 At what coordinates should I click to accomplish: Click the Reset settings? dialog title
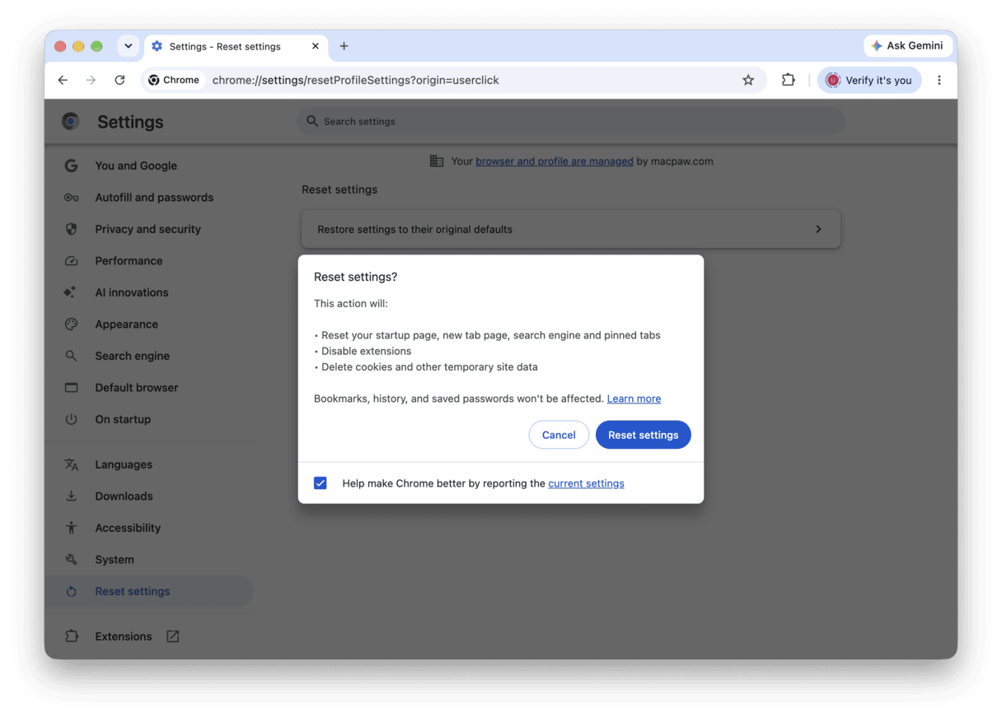[x=355, y=277]
